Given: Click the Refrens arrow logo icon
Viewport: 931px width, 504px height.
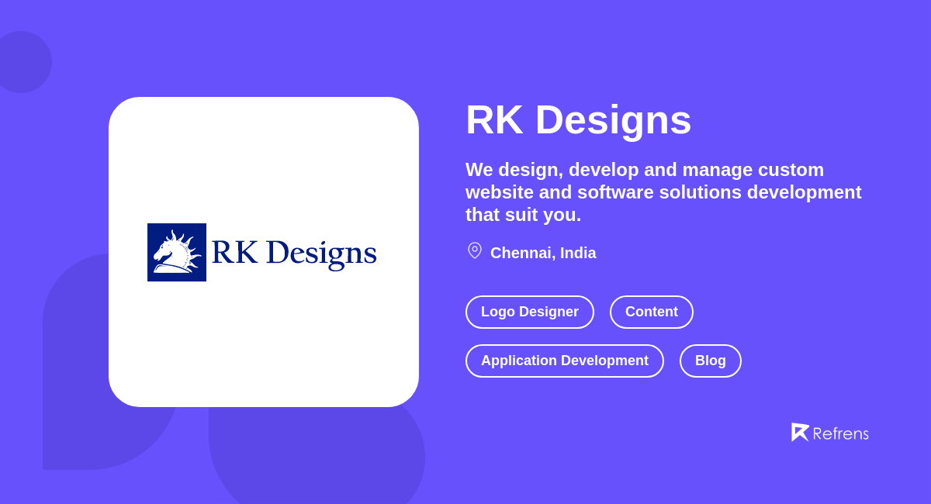Looking at the screenshot, I should pos(800,432).
